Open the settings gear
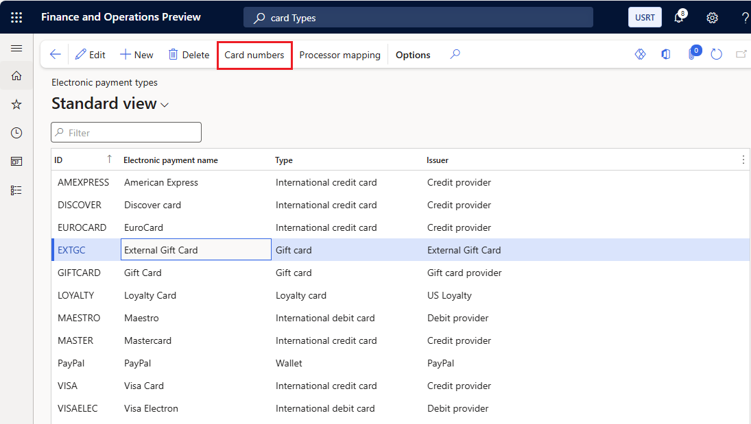Screen dimensions: 751x424 point(712,18)
